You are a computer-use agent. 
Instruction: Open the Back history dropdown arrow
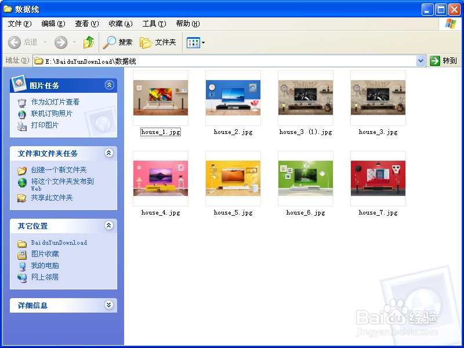[x=45, y=42]
